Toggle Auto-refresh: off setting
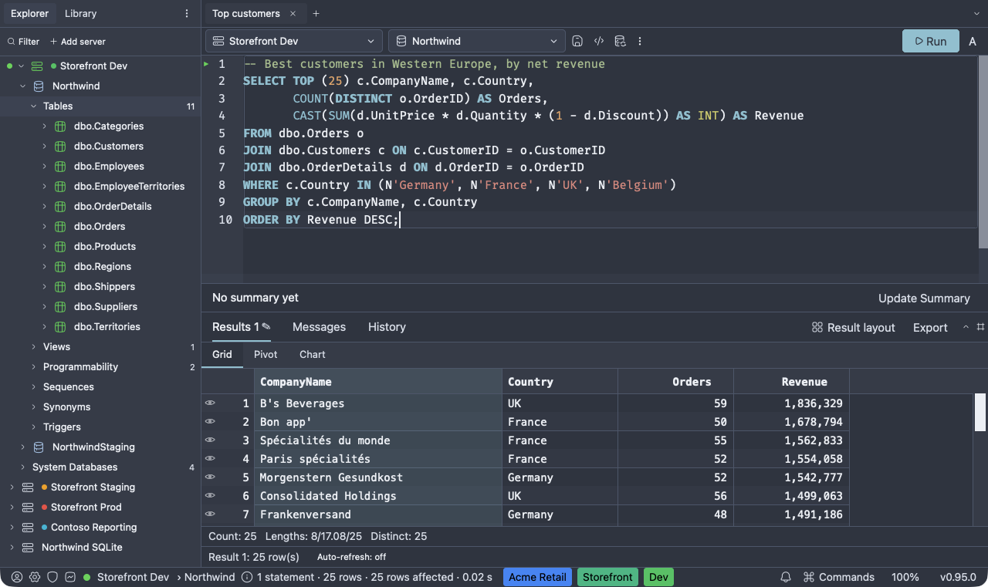This screenshot has width=988, height=587. coord(351,557)
